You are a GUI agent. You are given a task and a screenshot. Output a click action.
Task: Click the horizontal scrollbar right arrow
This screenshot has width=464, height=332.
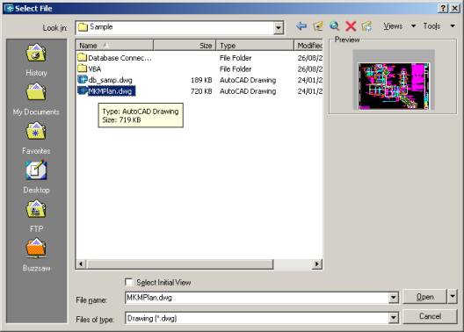(317, 263)
